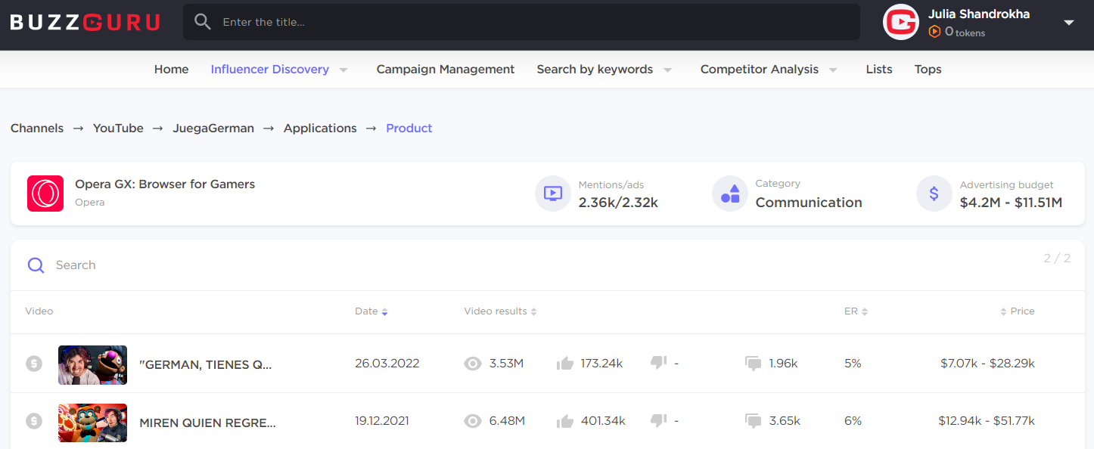1094x449 pixels.
Task: Click the table Search input field
Action: pos(530,265)
